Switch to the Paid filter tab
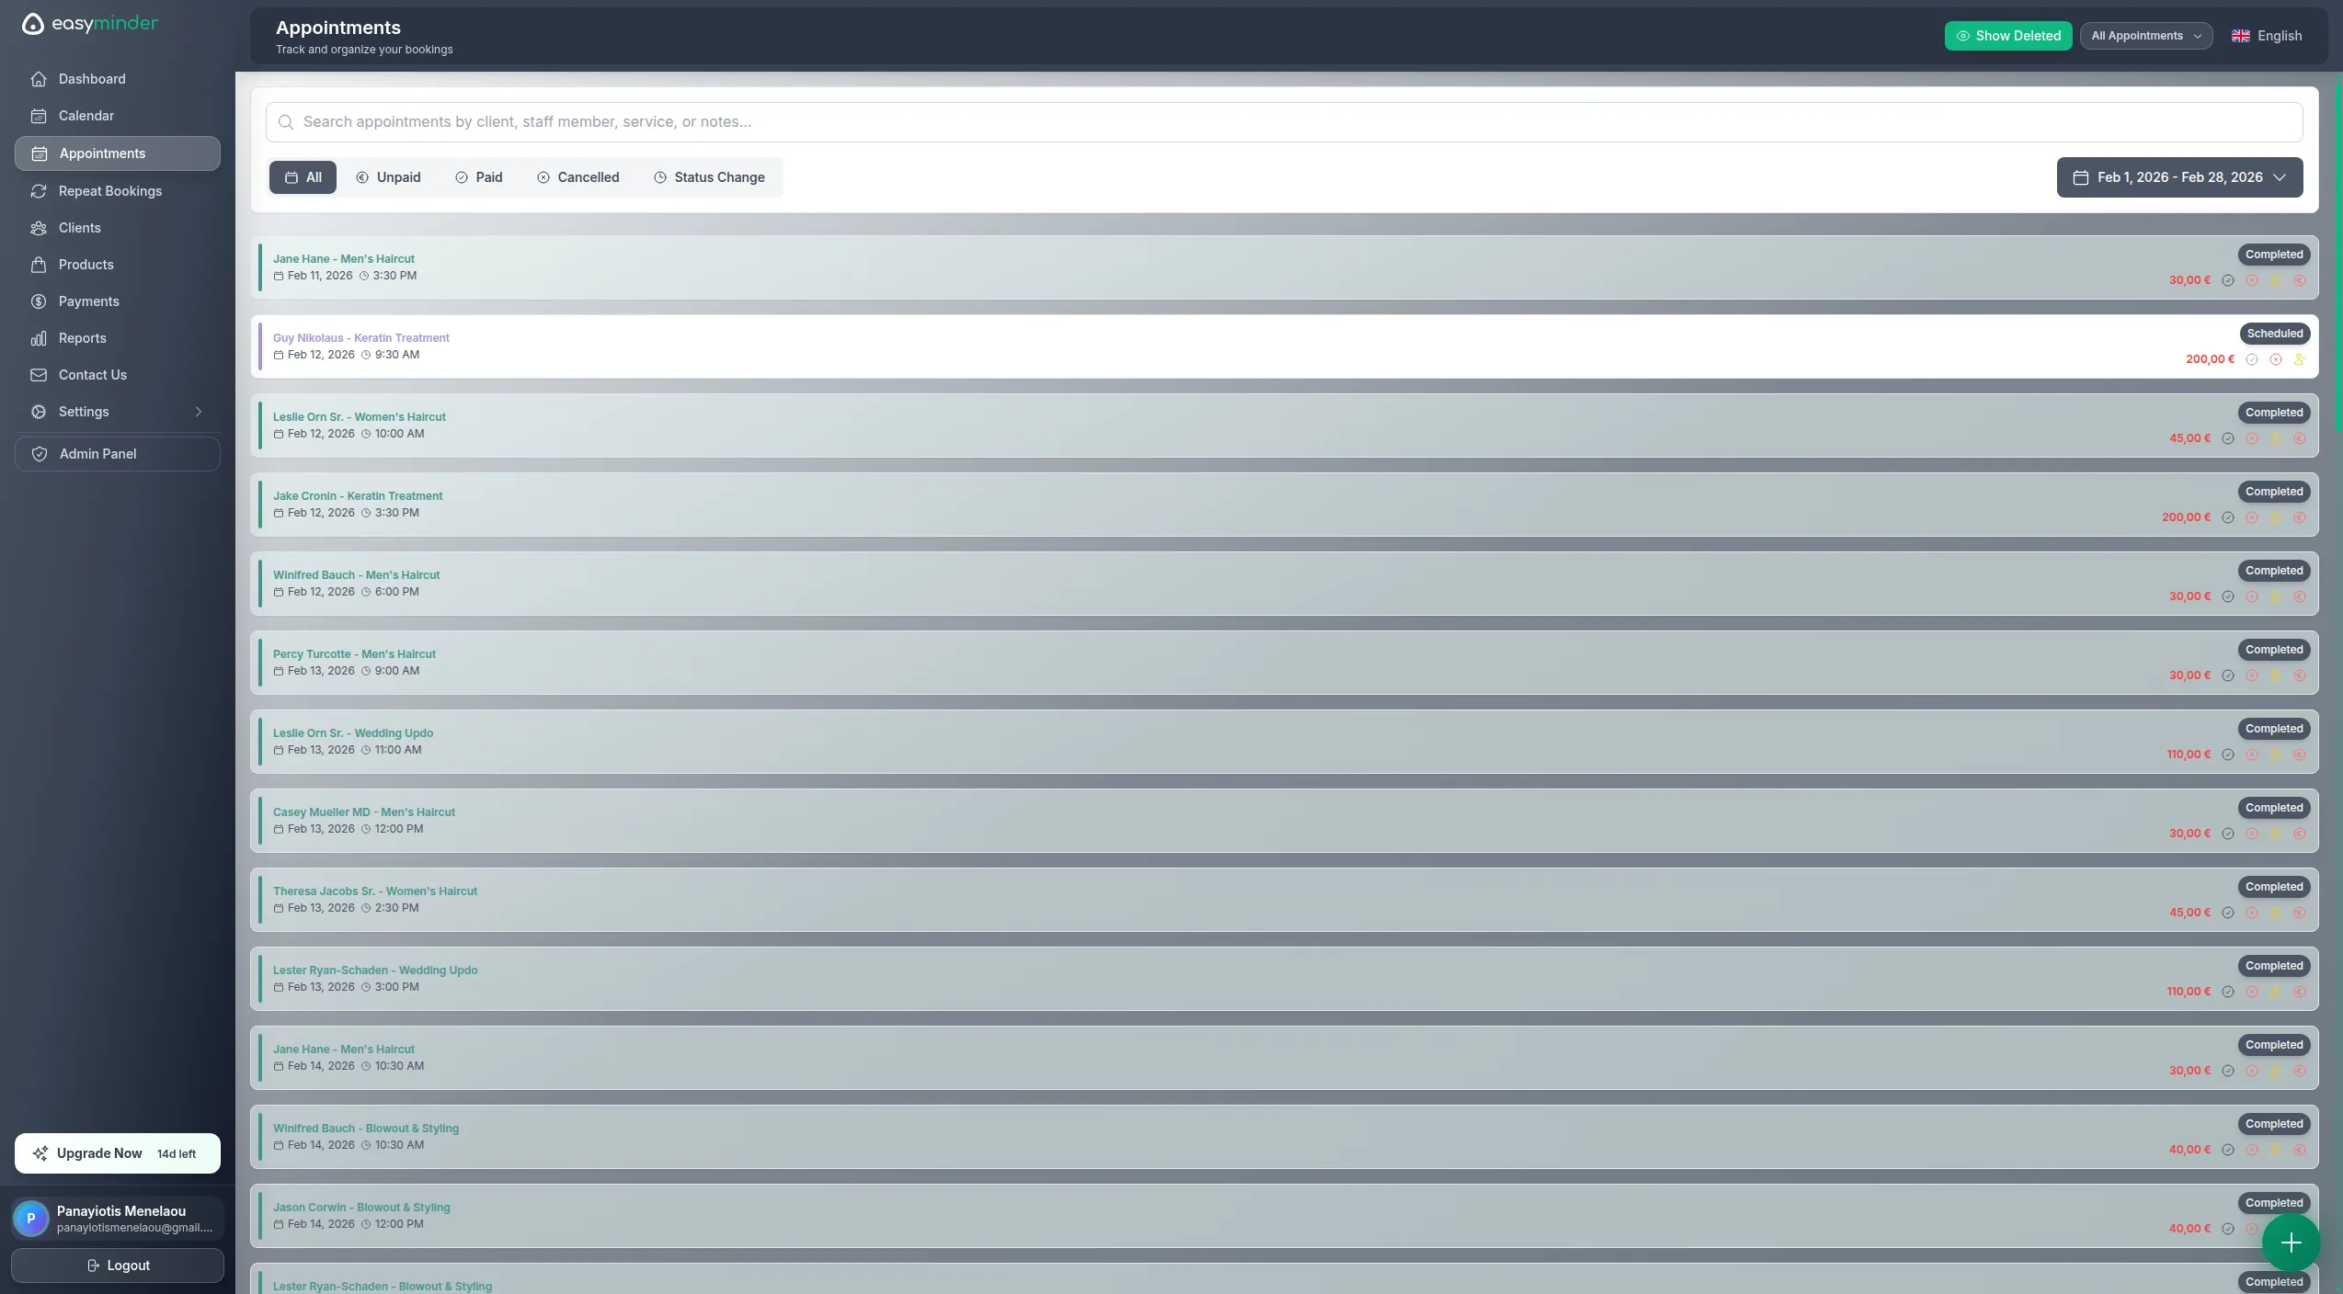The width and height of the screenshot is (2343, 1294). pyautogui.click(x=479, y=177)
